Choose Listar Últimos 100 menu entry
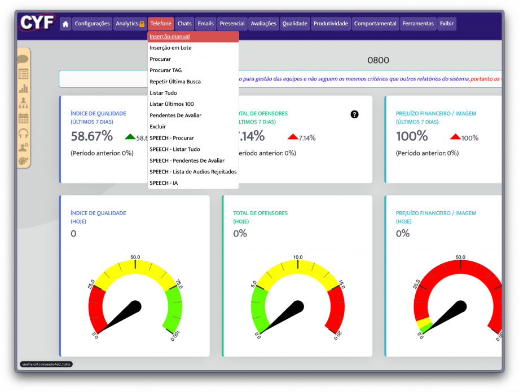The width and height of the screenshot is (519, 392). [171, 104]
